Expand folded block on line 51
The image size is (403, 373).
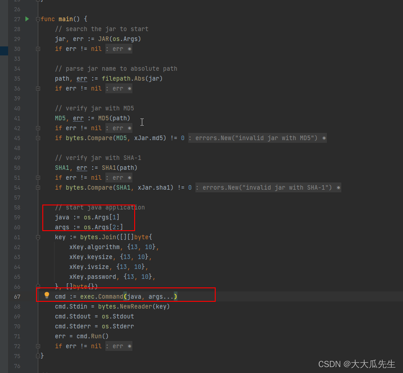tap(38, 177)
